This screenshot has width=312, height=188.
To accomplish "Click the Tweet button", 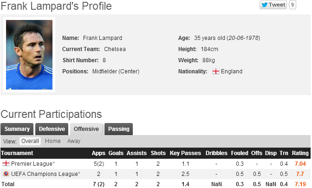I will (273, 5).
